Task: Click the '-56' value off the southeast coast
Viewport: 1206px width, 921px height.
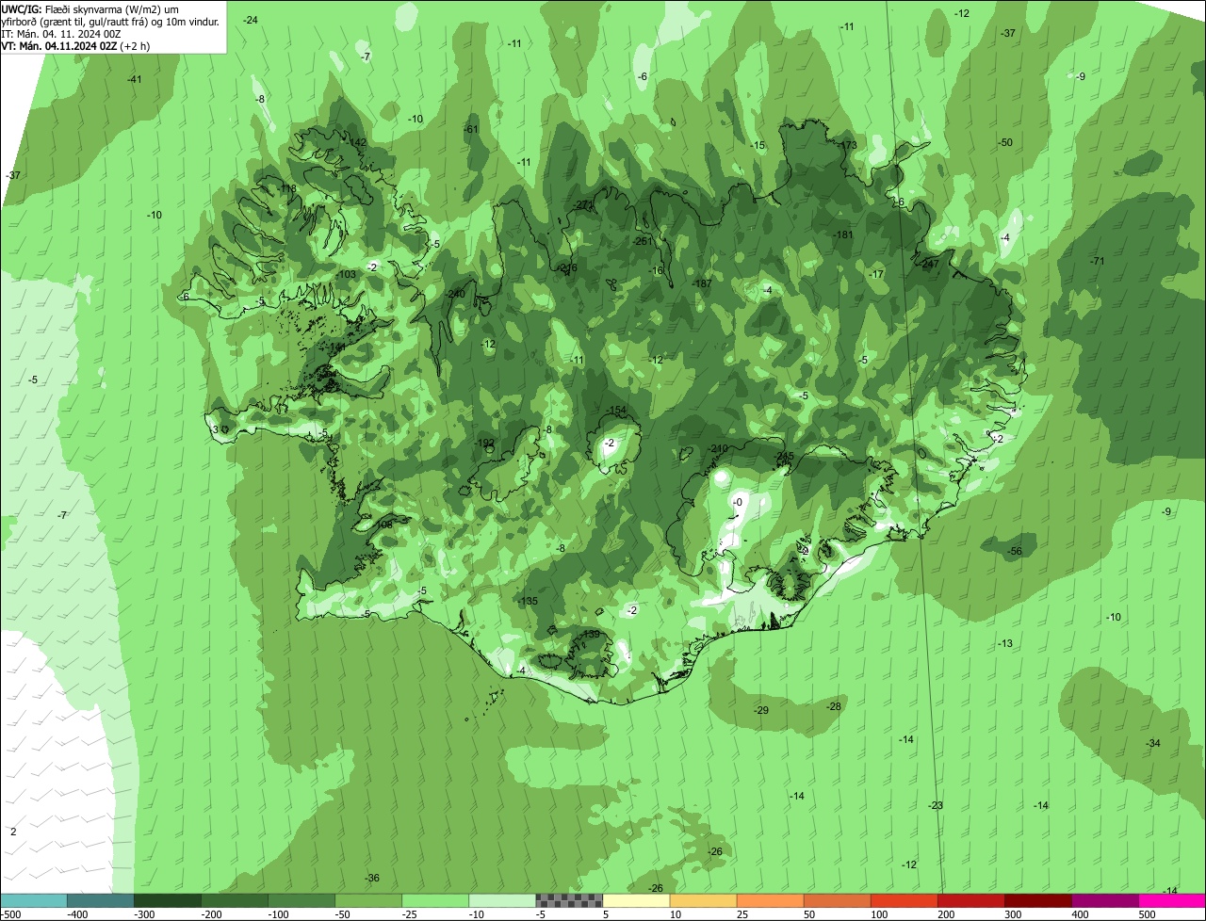Action: click(x=1015, y=551)
